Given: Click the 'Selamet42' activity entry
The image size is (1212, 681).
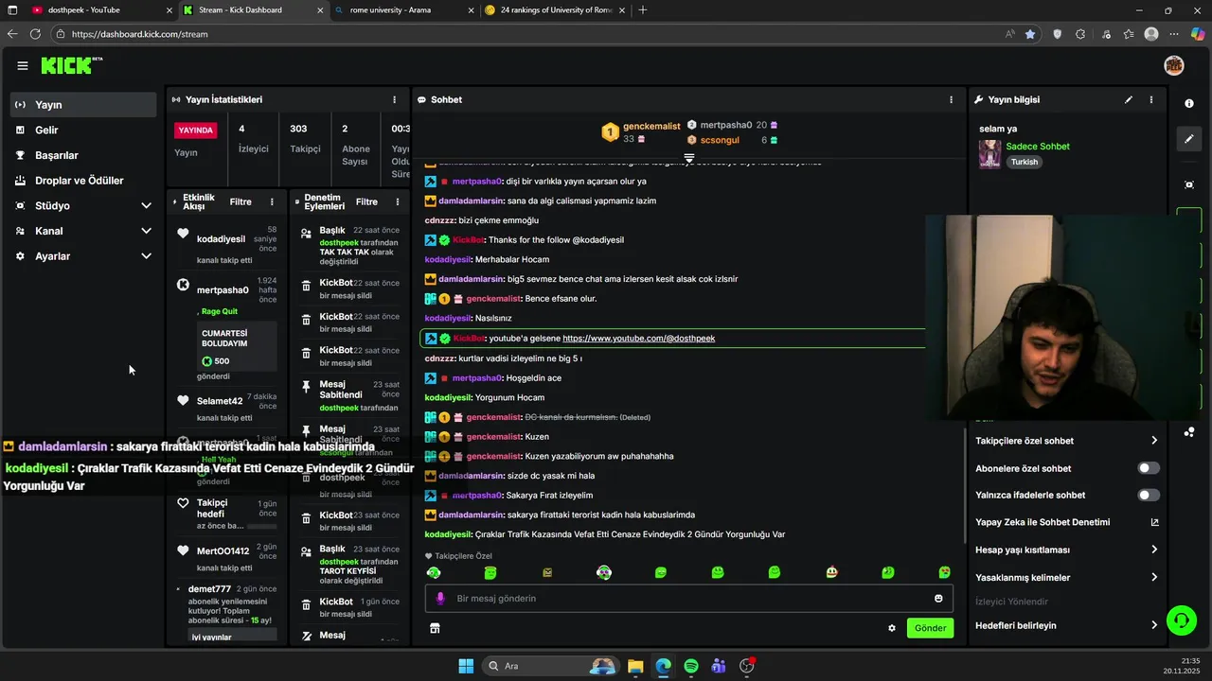Looking at the screenshot, I should (226, 408).
